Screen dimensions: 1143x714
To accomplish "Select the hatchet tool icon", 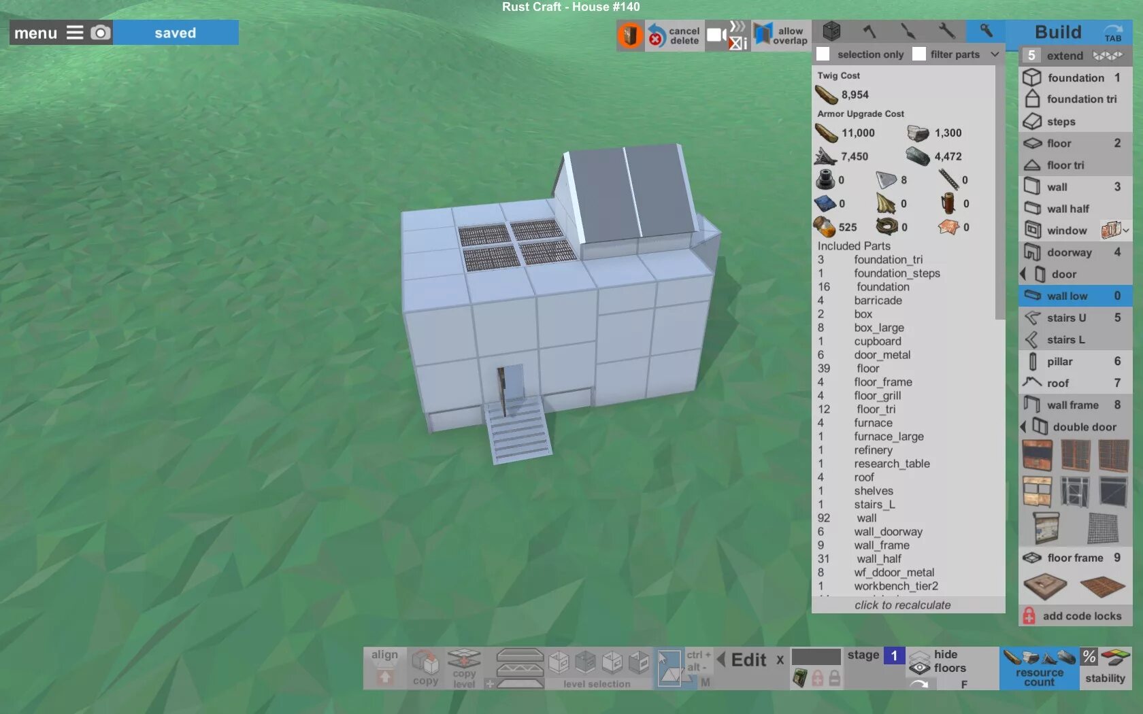I will point(869,31).
